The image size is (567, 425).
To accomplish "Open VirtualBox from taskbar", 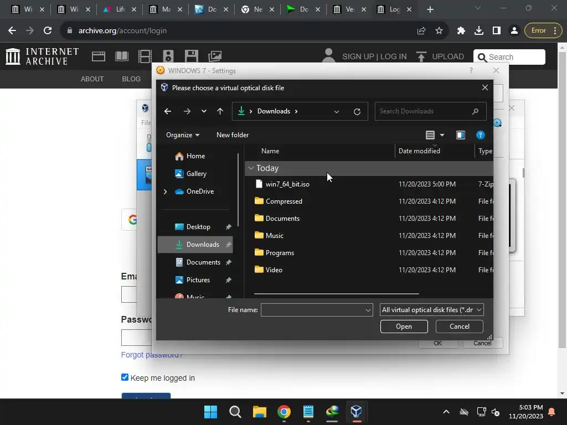I will [357, 412].
